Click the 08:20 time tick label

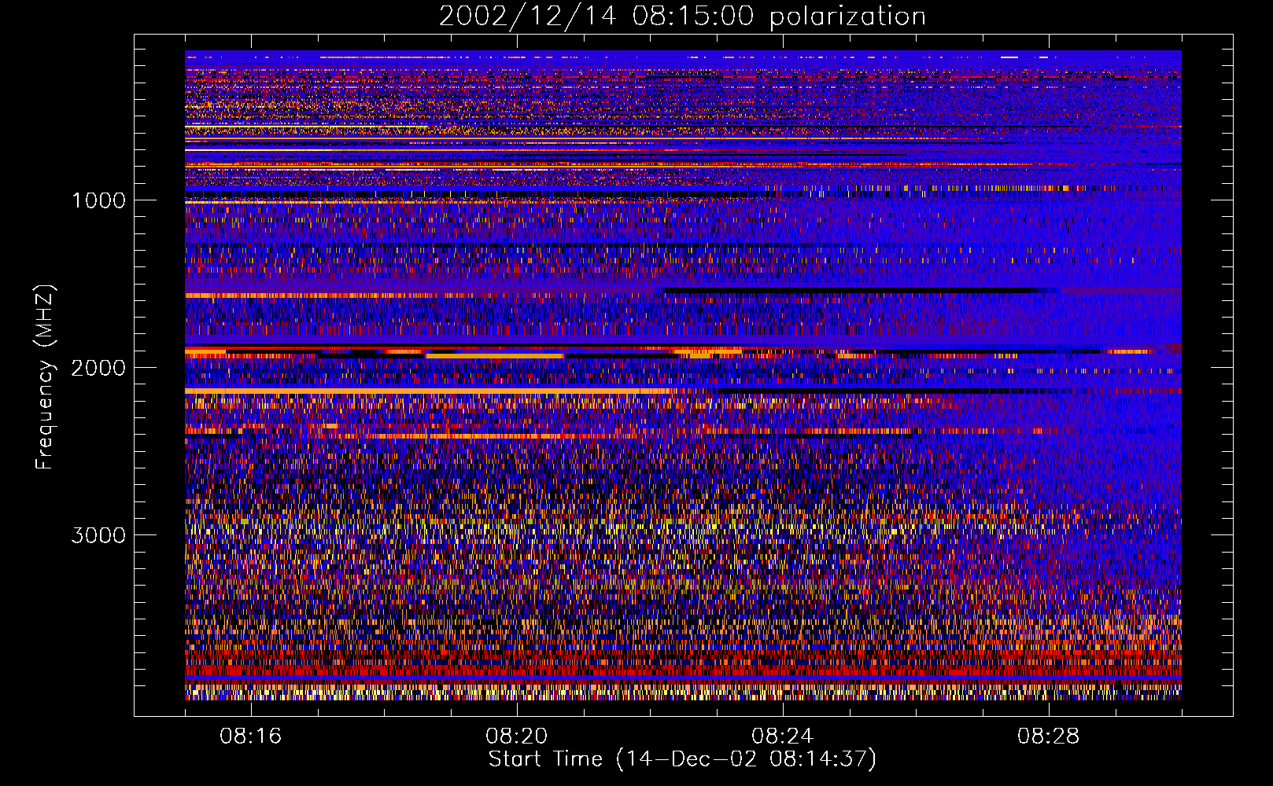pyautogui.click(x=517, y=736)
